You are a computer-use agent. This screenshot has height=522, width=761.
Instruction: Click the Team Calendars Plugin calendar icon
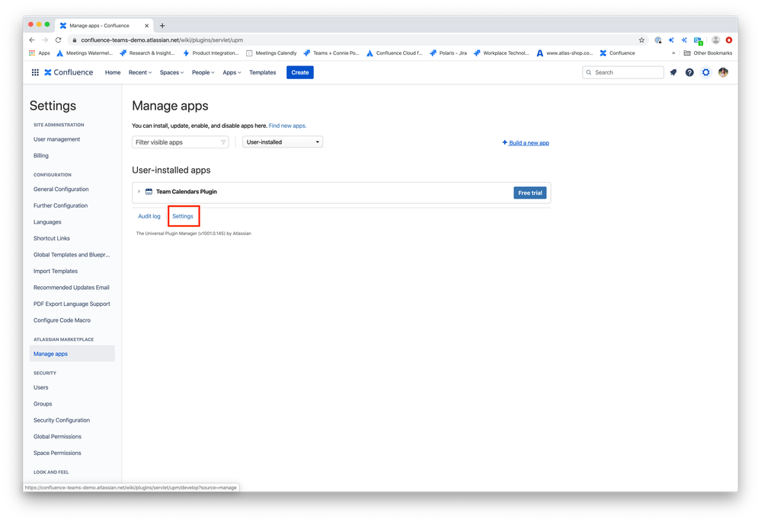(149, 192)
